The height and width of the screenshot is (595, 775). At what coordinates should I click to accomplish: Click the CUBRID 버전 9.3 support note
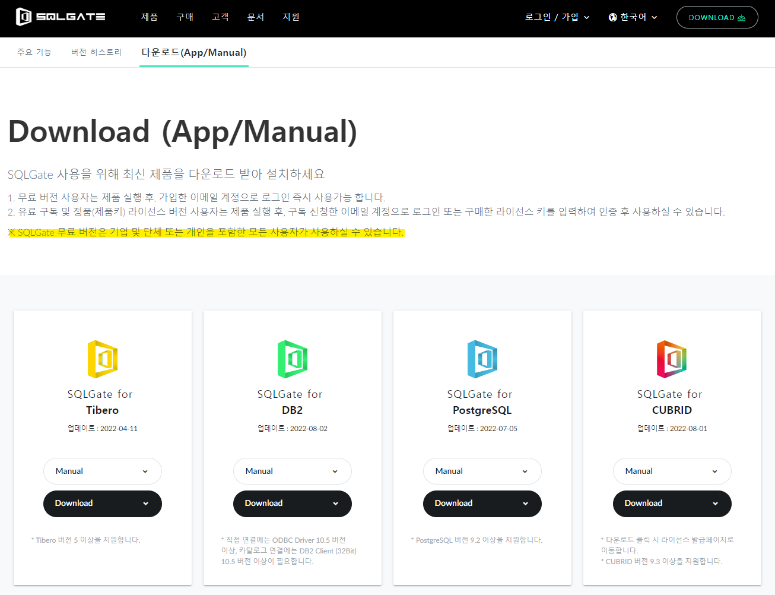coord(662,561)
